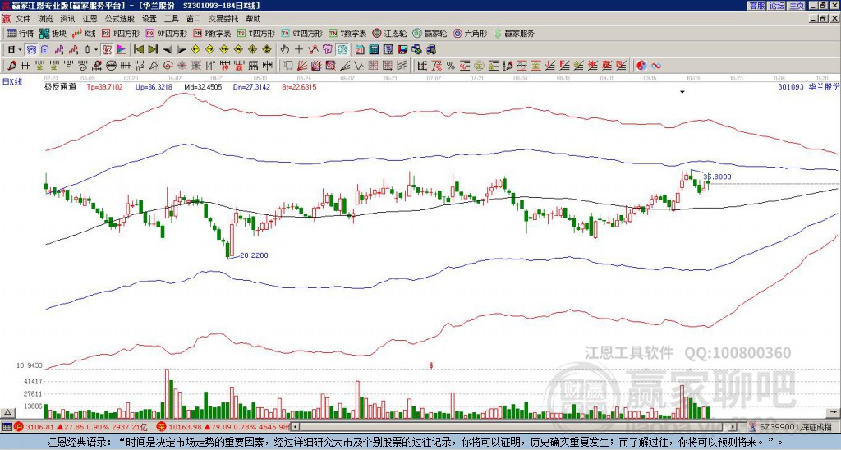Image resolution: width=841 pixels, height=450 pixels.
Task: Toggle the highlighted 权 adjustment button
Action: tap(107, 50)
